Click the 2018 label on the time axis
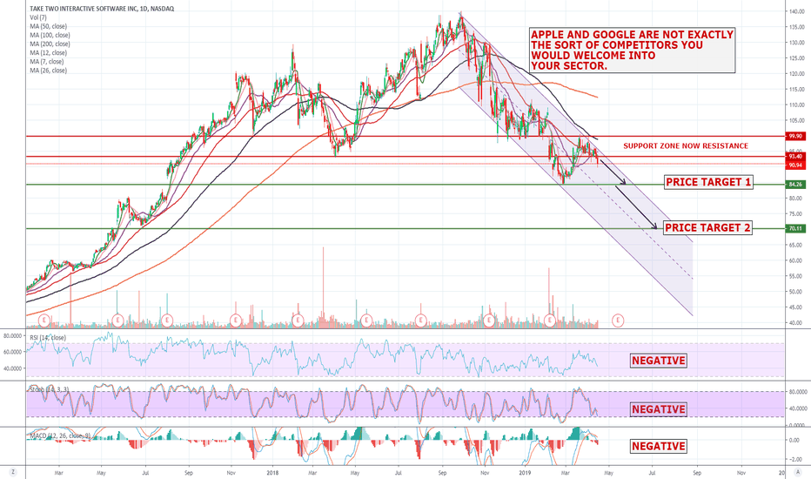This screenshot has width=811, height=479. pos(272,473)
